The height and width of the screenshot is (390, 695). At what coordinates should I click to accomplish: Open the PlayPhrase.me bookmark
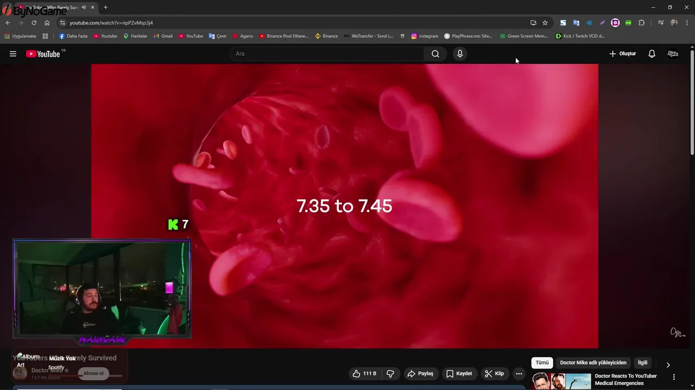click(468, 36)
